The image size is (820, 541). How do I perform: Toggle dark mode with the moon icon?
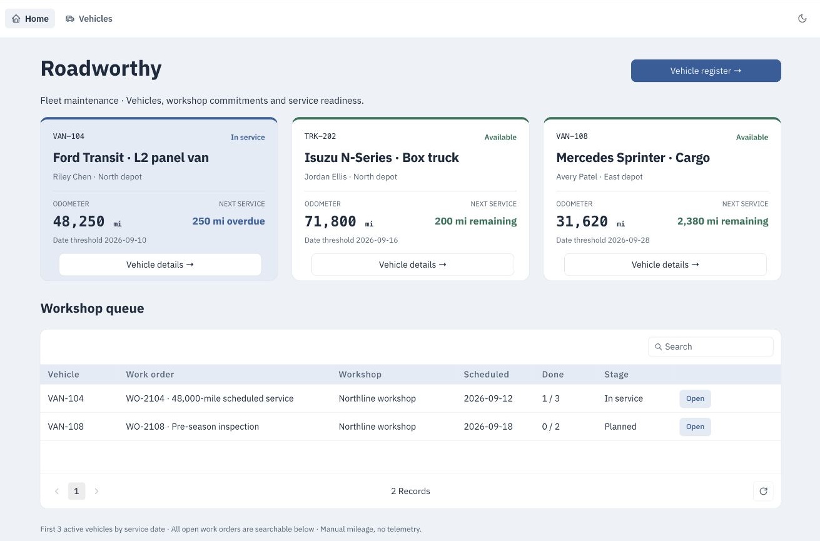pos(802,19)
